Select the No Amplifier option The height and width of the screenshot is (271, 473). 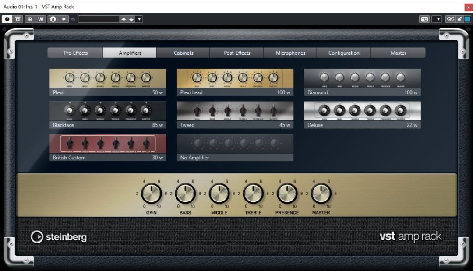(x=235, y=148)
